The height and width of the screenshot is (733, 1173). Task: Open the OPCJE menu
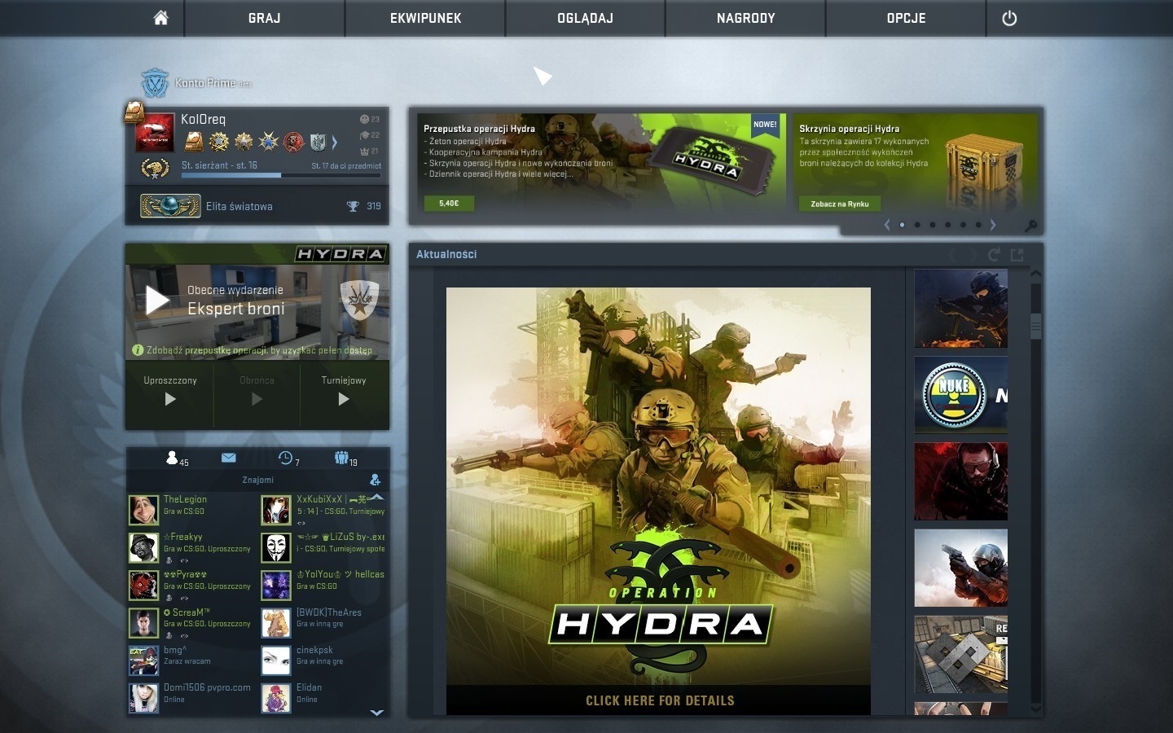pos(906,18)
